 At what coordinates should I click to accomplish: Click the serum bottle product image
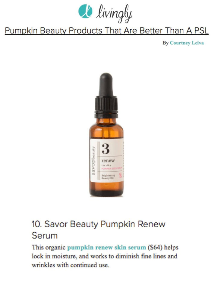(x=106, y=135)
